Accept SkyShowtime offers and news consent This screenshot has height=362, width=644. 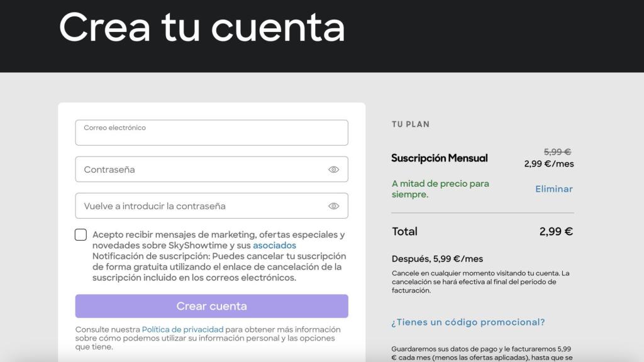[x=80, y=234]
